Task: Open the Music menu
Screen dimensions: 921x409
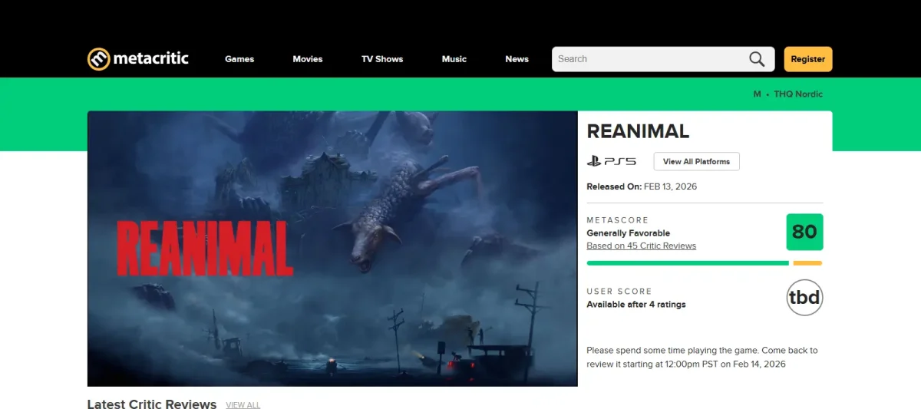Action: 454,59
